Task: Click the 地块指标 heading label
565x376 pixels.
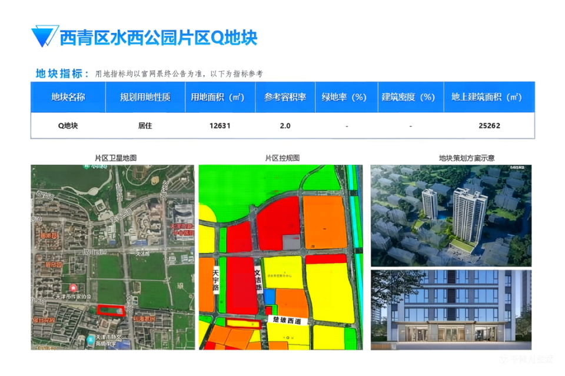Action: pyautogui.click(x=62, y=74)
